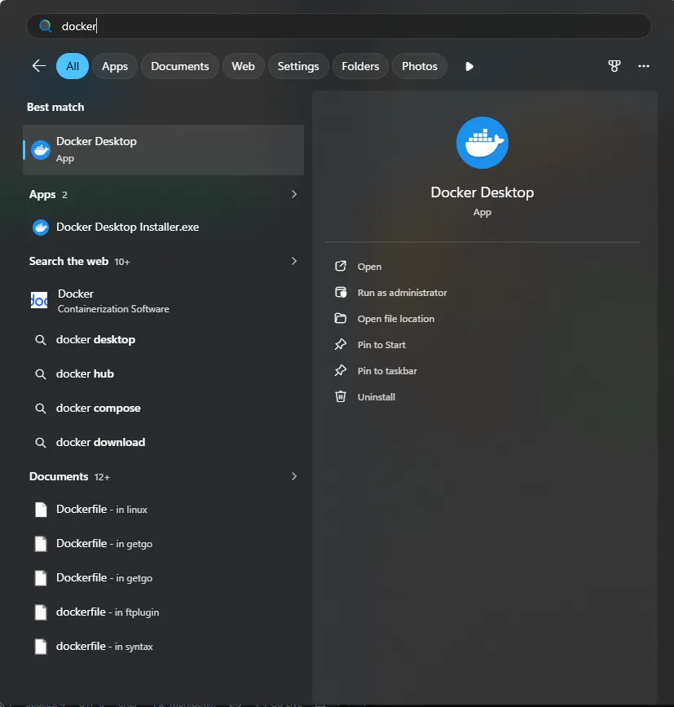
Task: Search the web for docker download
Action: pyautogui.click(x=164, y=443)
